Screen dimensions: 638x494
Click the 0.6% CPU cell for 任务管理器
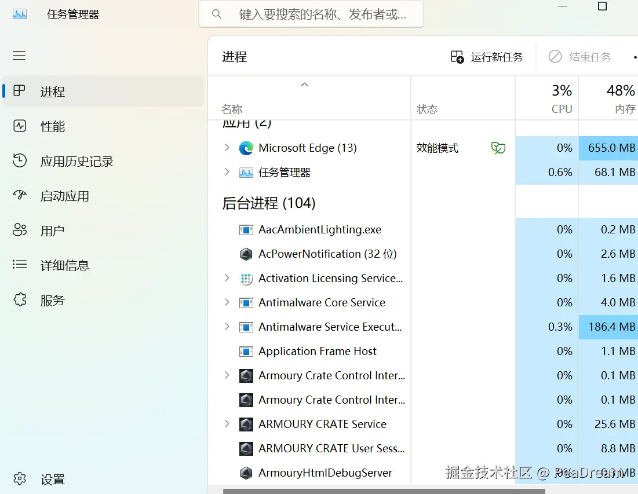547,173
